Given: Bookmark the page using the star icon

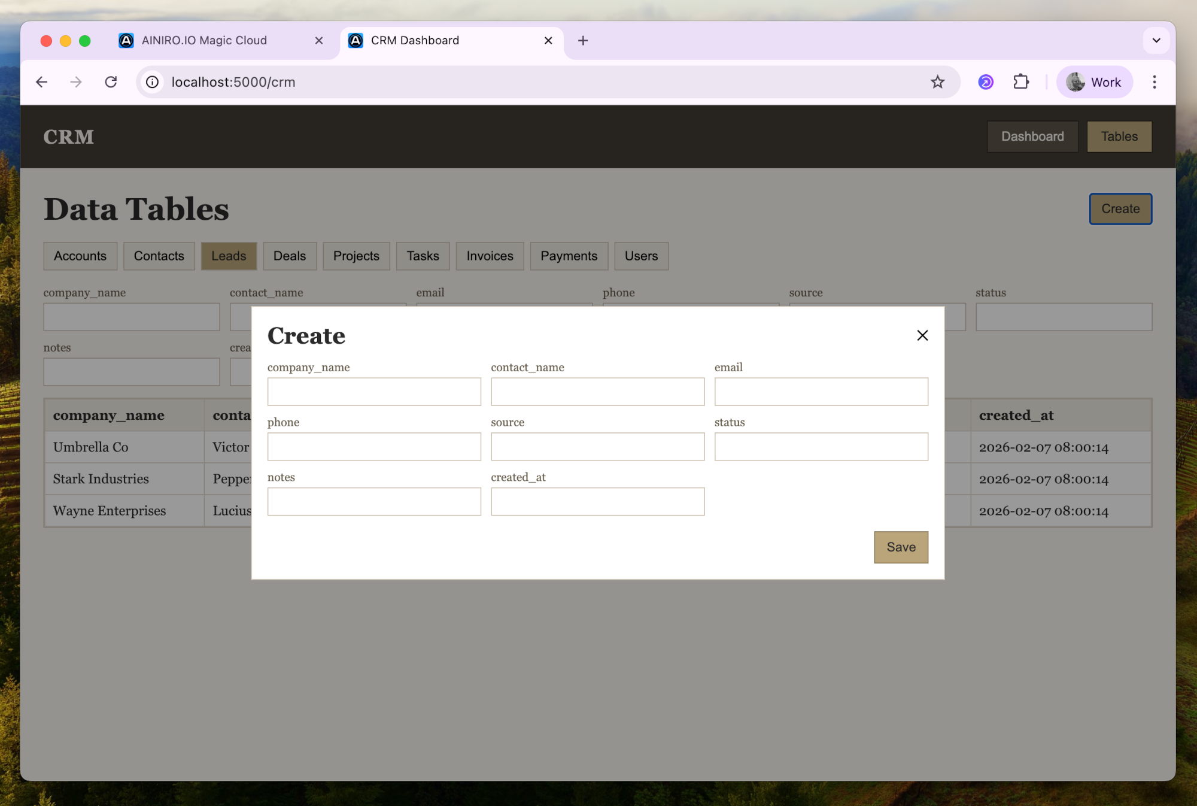Looking at the screenshot, I should (x=937, y=82).
